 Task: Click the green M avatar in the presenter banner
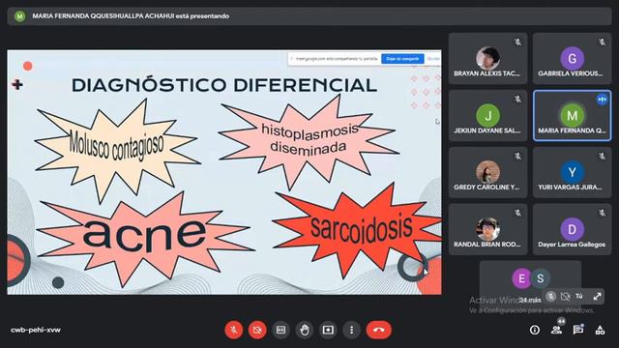(x=19, y=16)
